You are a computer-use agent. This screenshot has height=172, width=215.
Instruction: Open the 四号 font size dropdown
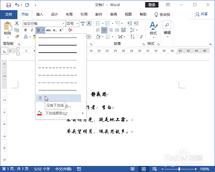[77, 23]
